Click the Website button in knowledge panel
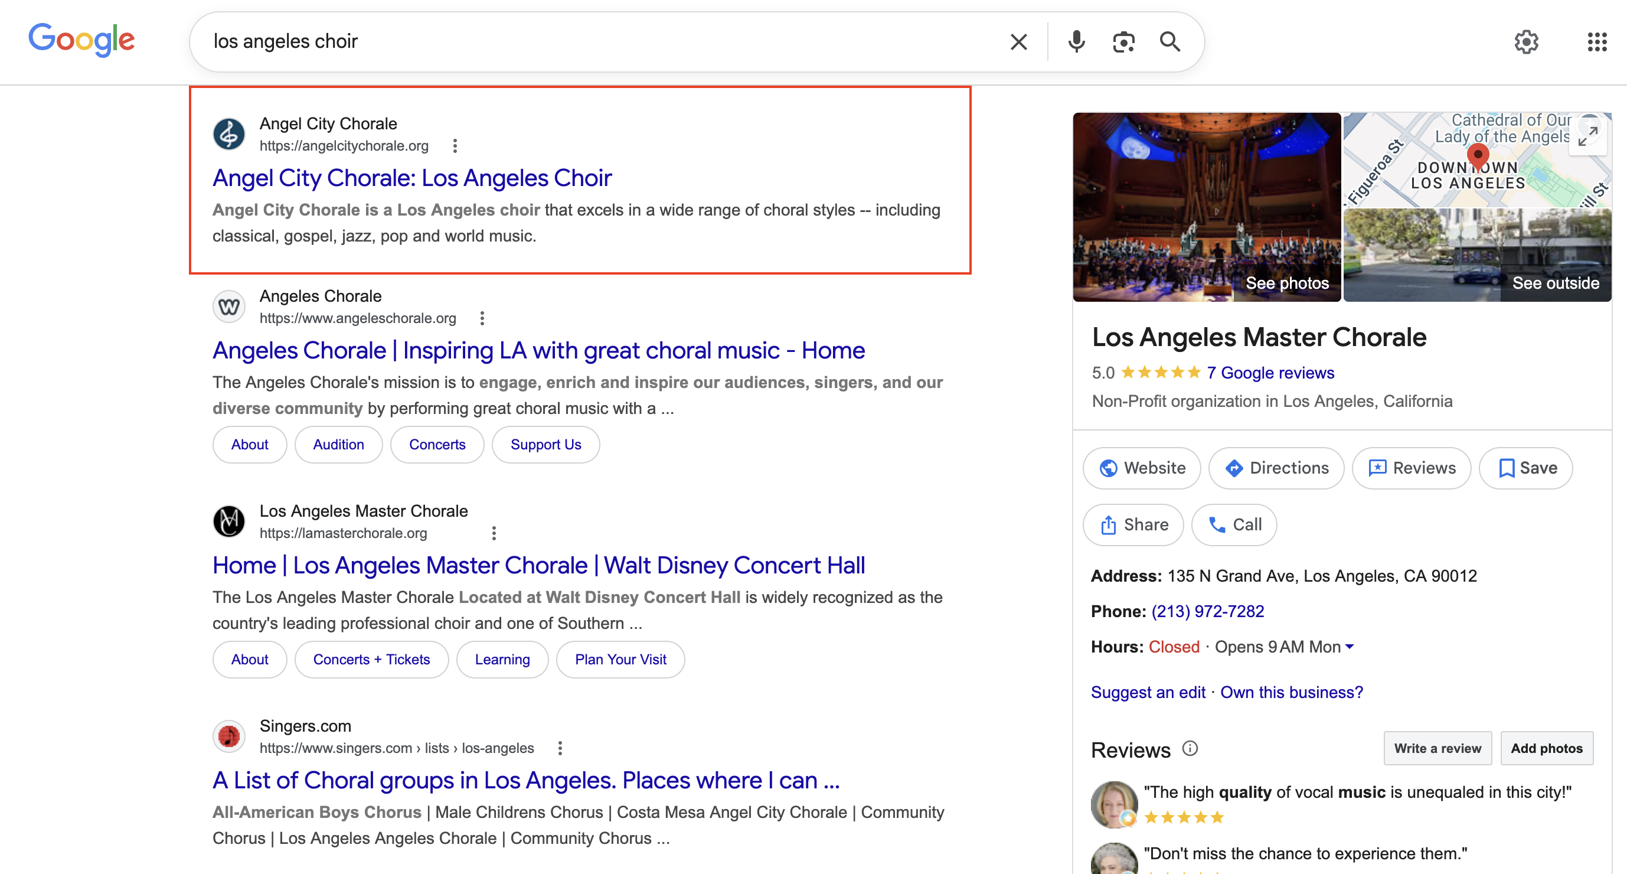Image resolution: width=1627 pixels, height=874 pixels. 1141,468
